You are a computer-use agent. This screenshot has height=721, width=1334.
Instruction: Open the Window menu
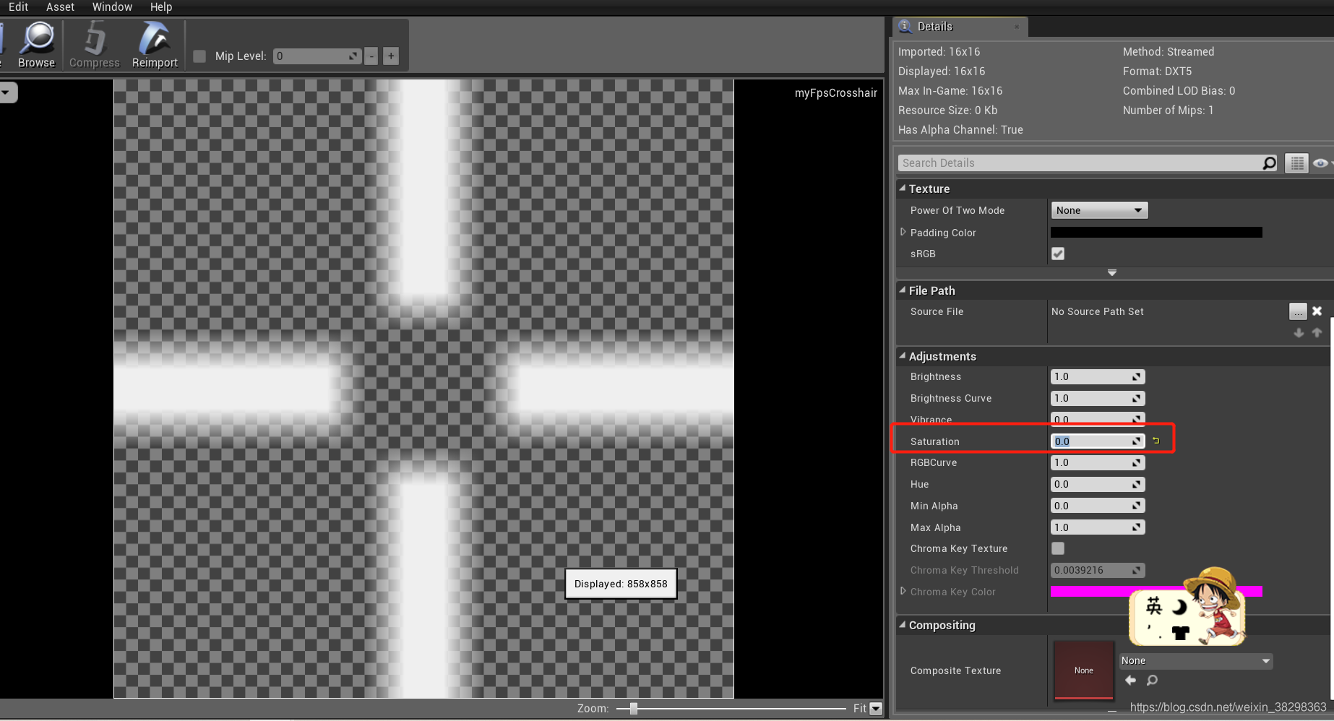112,7
